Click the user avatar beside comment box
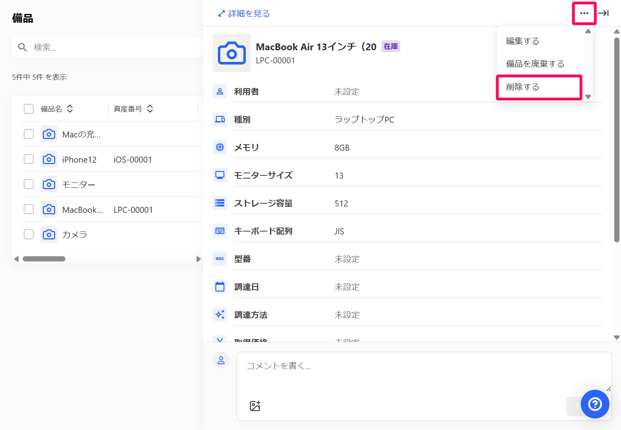This screenshot has height=430, width=621. point(221,360)
